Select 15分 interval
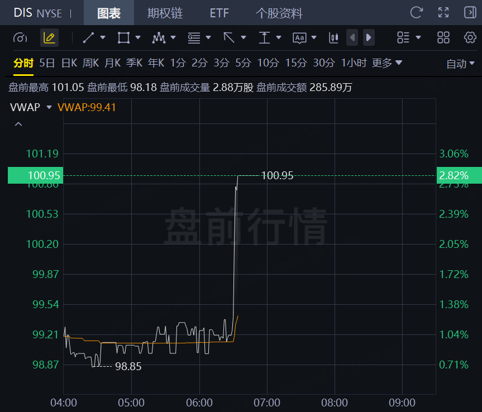The height and width of the screenshot is (412, 482). 296,63
